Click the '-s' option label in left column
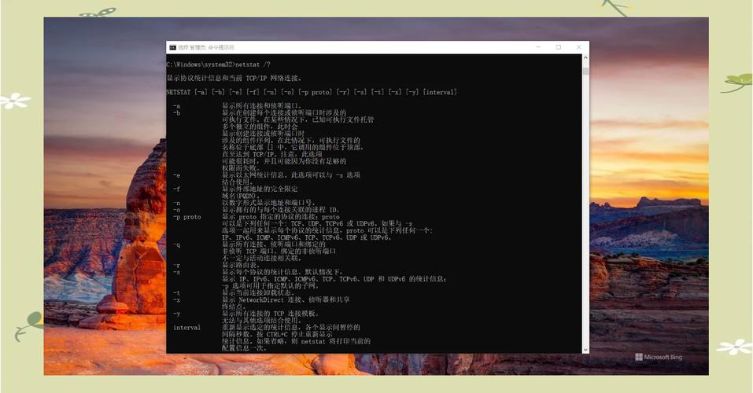 pos(177,272)
